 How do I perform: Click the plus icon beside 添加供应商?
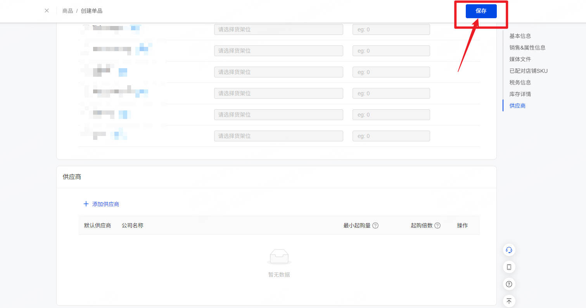tap(86, 204)
